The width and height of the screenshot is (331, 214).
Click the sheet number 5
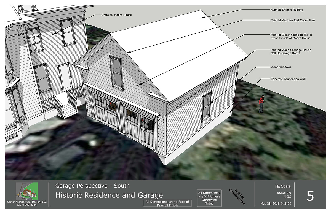310,196
